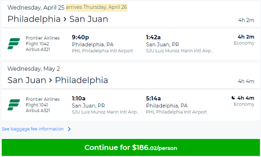This screenshot has width=261, height=157.
Task: Click the PHL Philadelphia Intl Airport departure text
Action: [102, 51]
